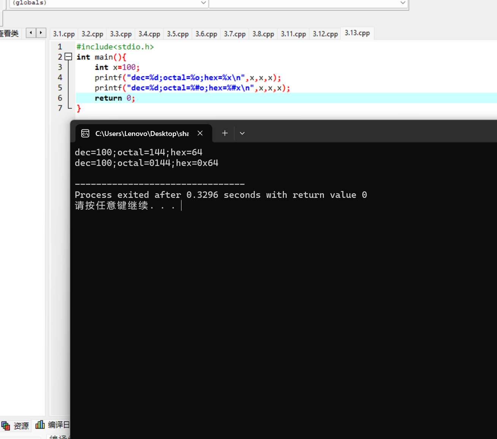
Task: Click the second printf statement with %#o
Action: click(192, 88)
